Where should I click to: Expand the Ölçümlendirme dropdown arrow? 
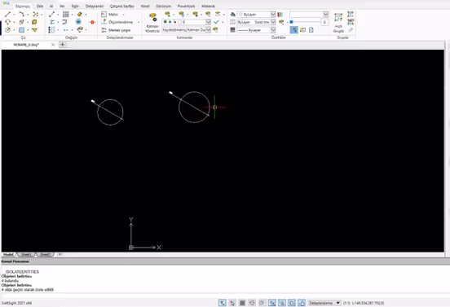139,22
